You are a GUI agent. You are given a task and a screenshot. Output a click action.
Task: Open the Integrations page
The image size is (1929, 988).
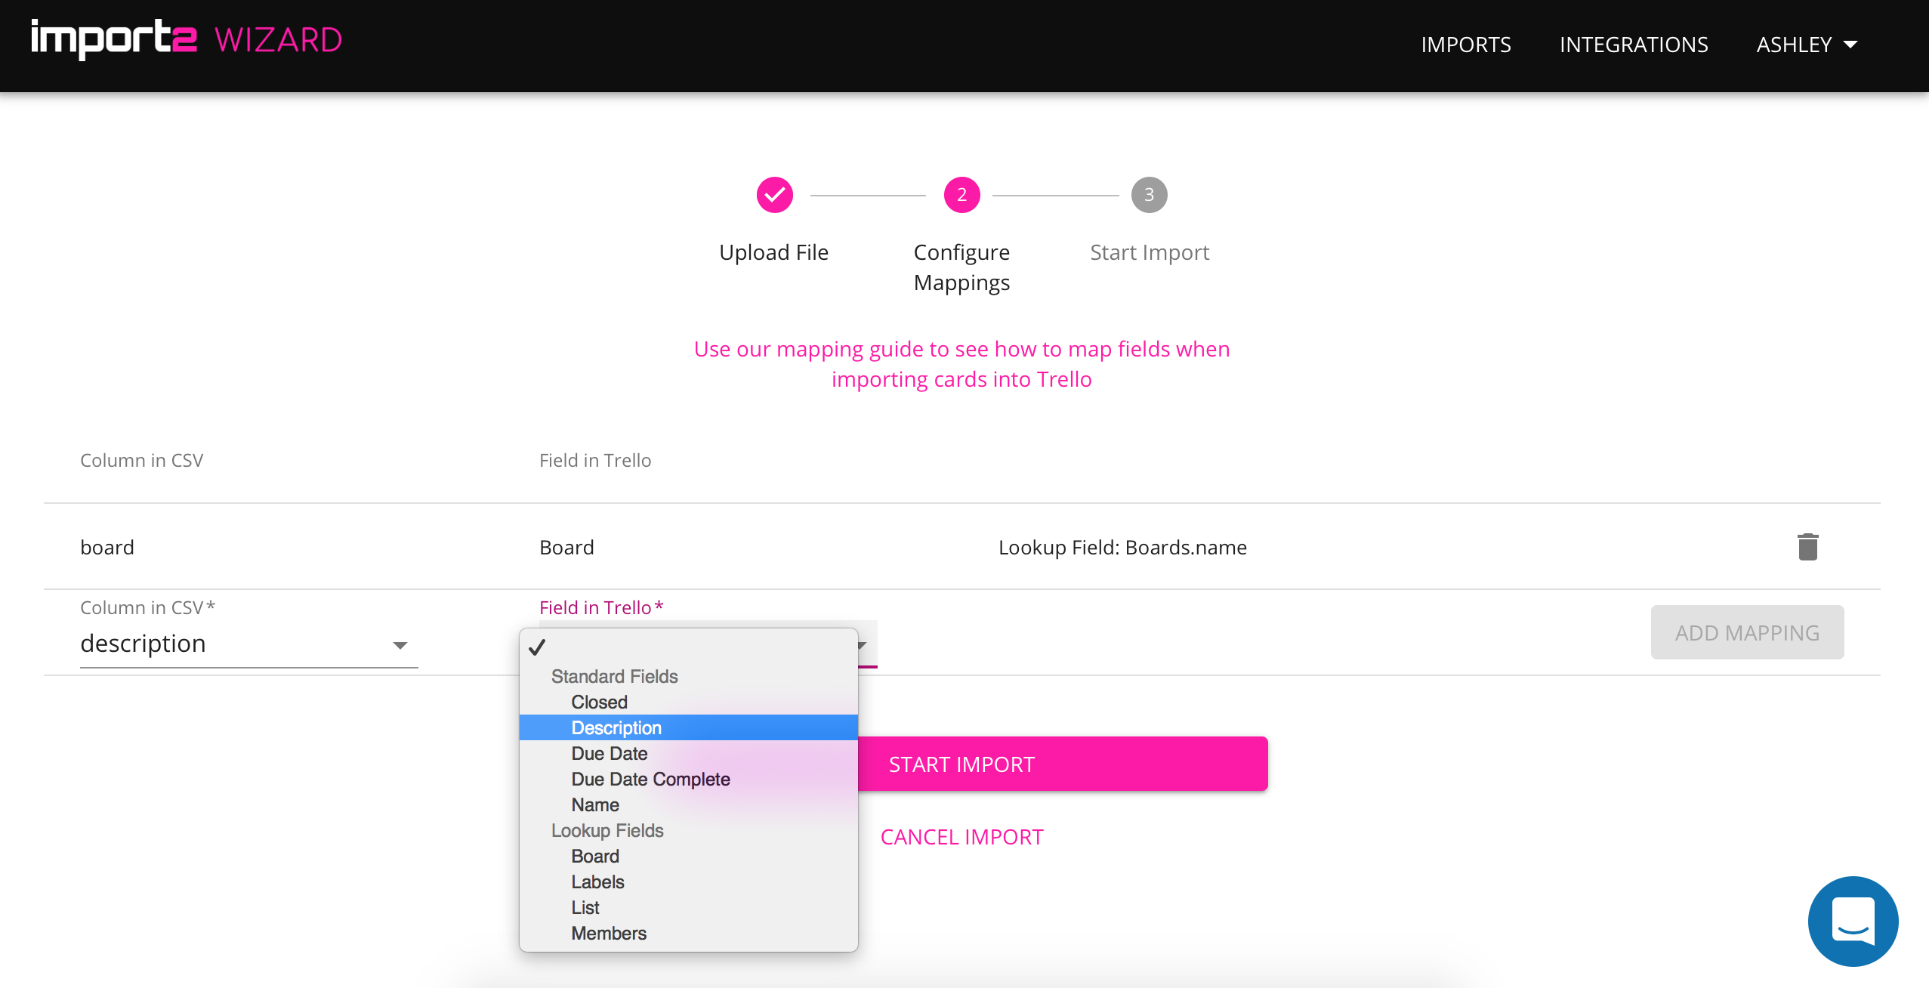(1634, 45)
